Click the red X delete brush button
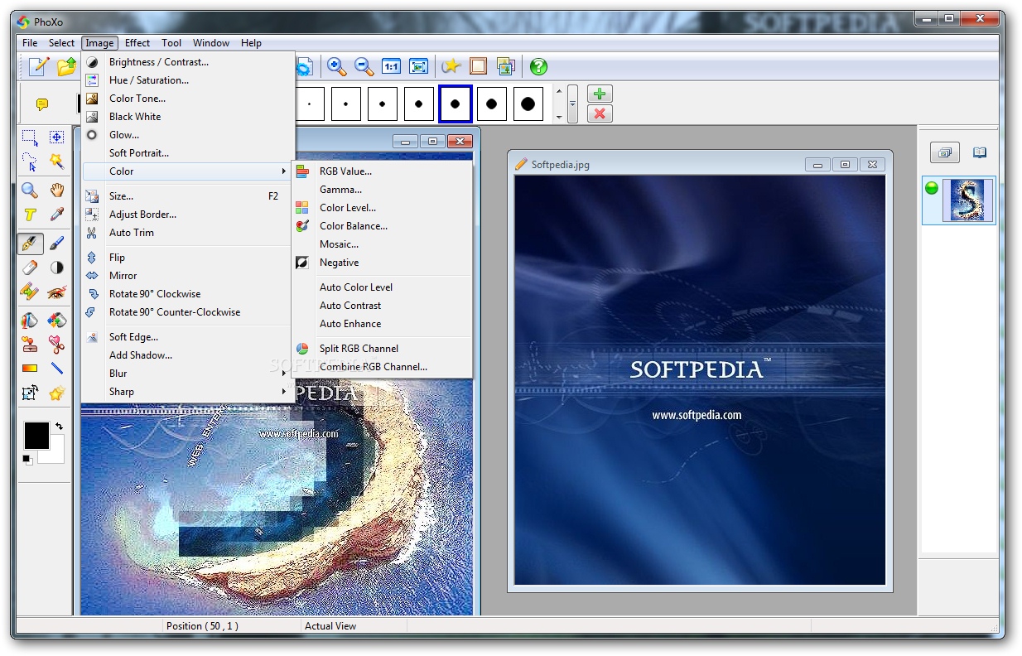 [600, 113]
